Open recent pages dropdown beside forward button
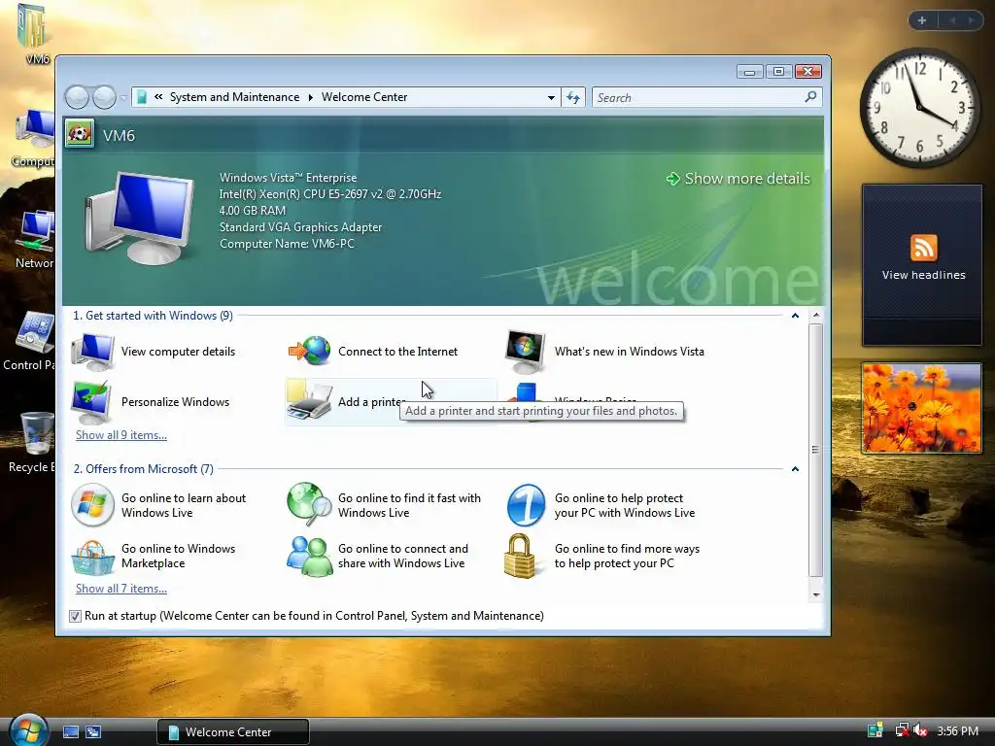 coord(123,98)
